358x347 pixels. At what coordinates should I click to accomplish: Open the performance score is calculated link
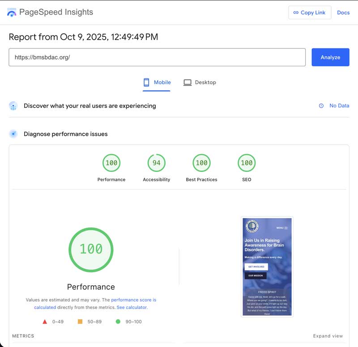[x=133, y=300]
